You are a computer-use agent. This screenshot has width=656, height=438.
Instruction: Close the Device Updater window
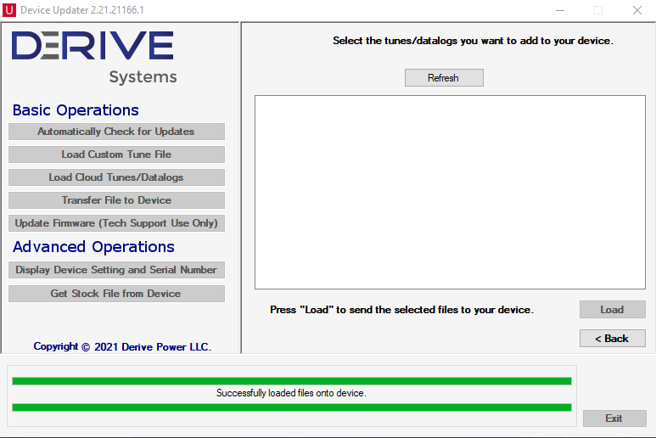tap(637, 10)
